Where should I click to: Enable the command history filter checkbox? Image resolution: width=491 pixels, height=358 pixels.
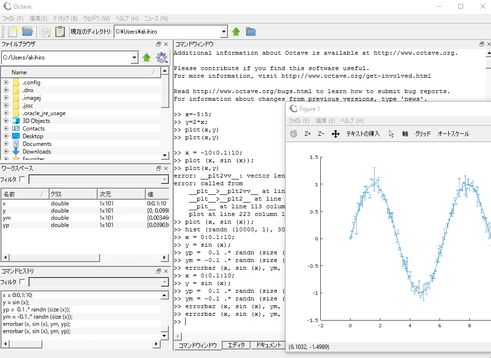point(22,282)
